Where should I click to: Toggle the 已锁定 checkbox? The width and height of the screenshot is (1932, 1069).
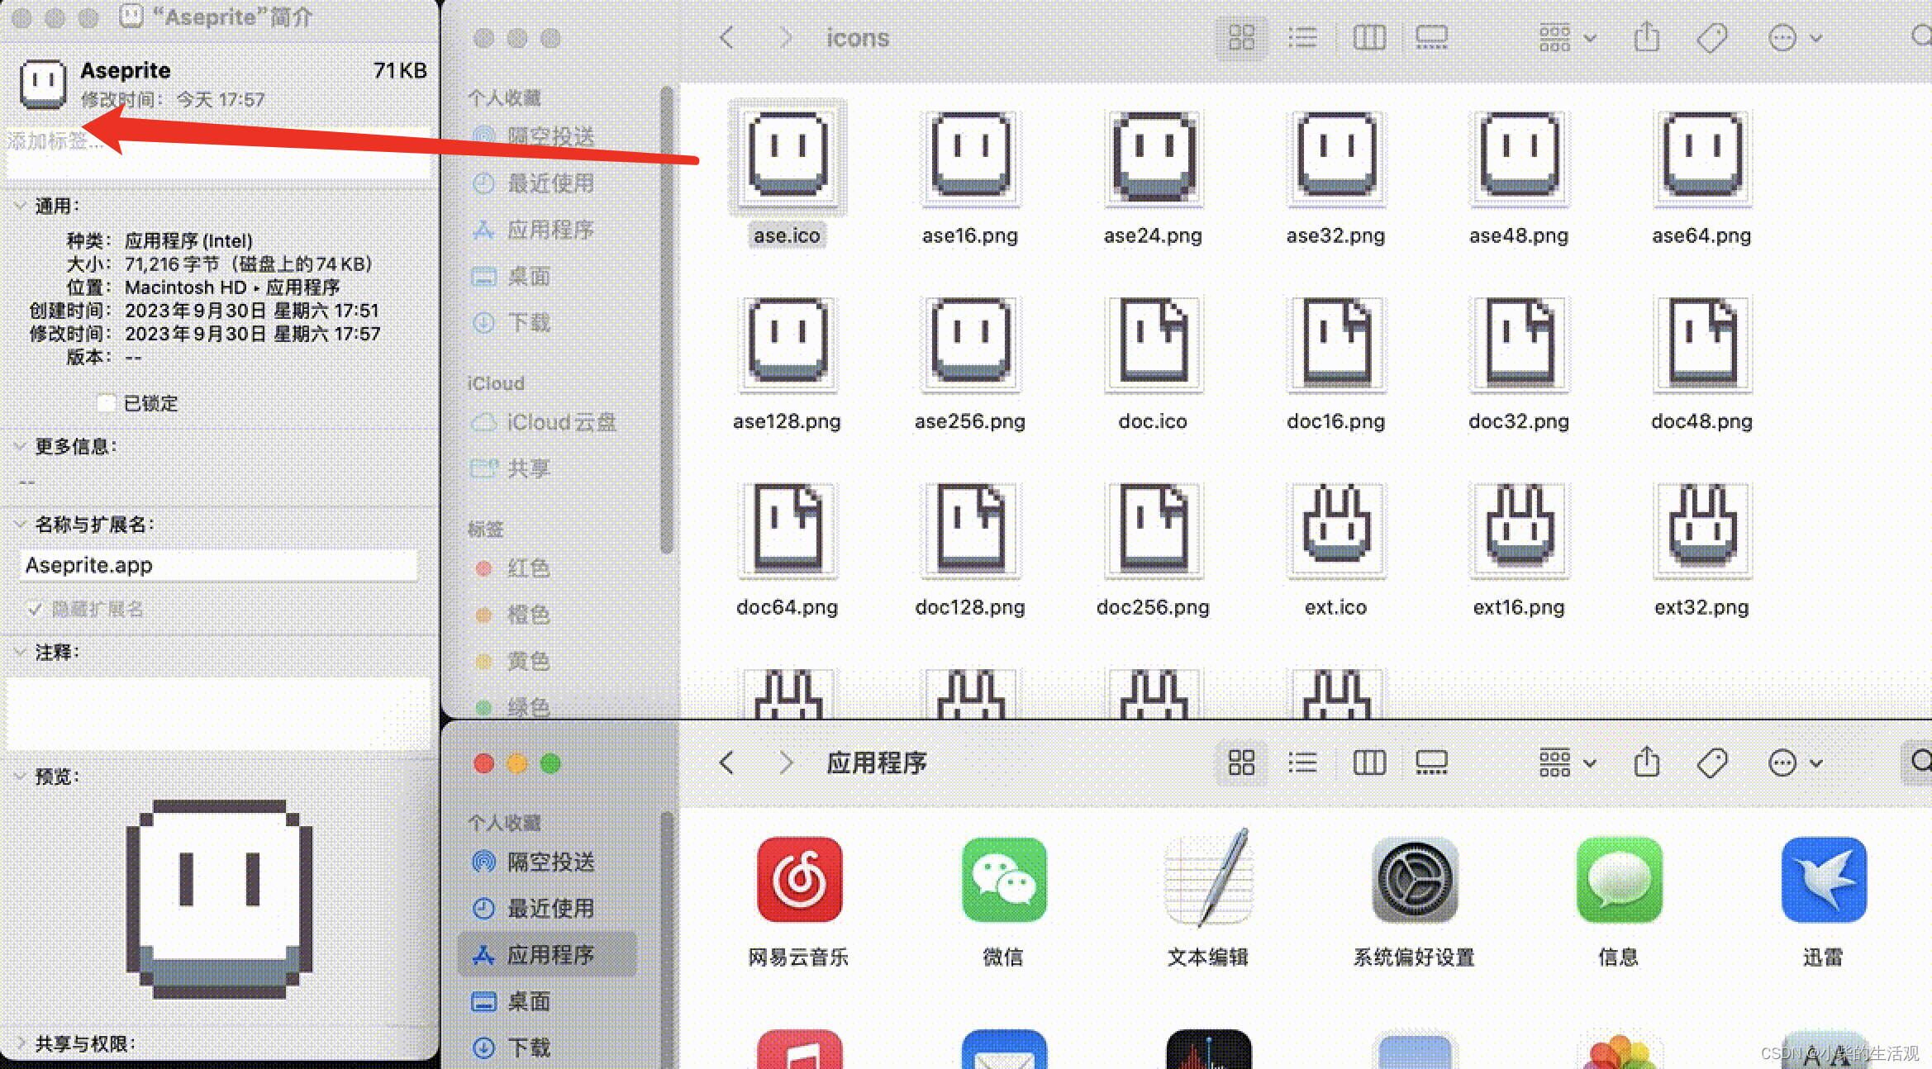coord(106,403)
